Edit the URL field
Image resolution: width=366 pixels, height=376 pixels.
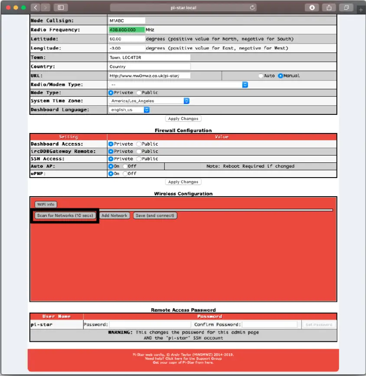coord(149,76)
